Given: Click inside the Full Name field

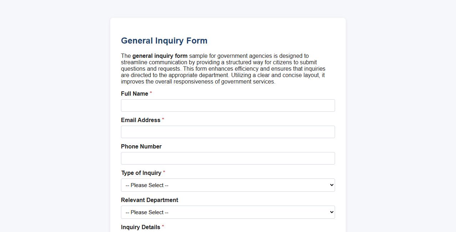Looking at the screenshot, I should [228, 105].
